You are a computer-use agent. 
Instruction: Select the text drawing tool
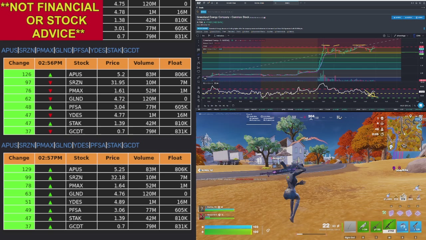(x=199, y=58)
